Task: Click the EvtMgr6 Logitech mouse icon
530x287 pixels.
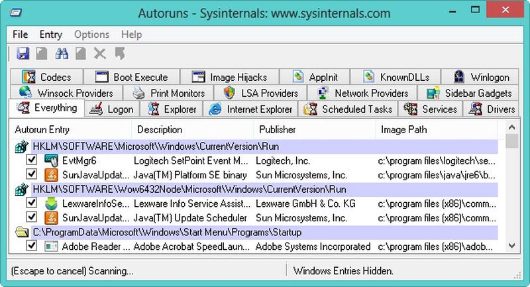Action: pos(52,160)
